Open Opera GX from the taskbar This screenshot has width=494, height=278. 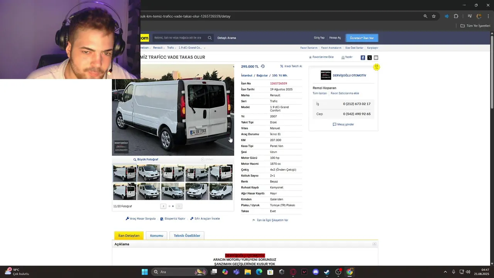[293, 272]
